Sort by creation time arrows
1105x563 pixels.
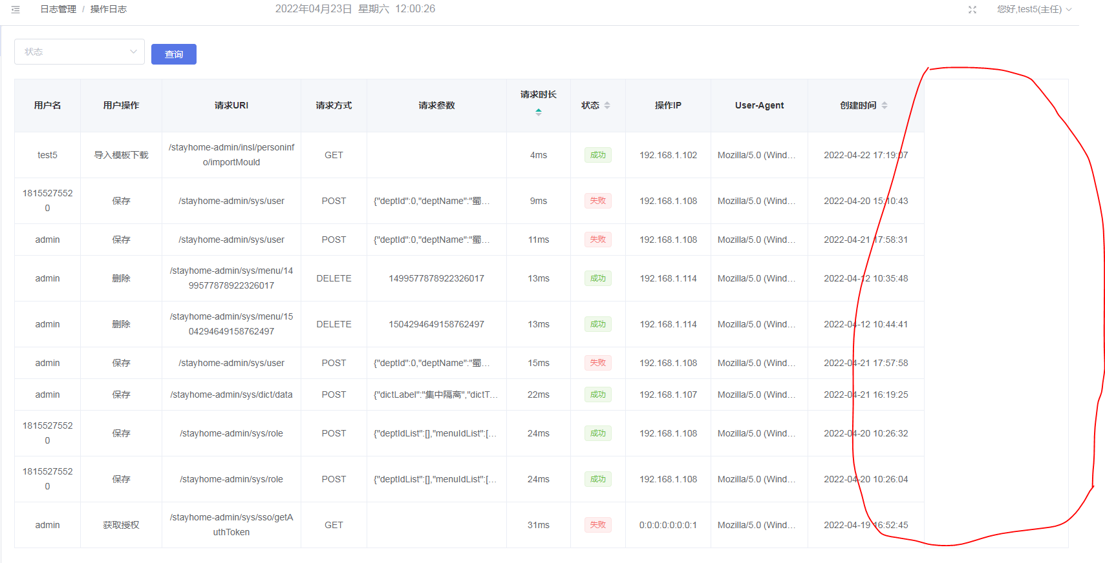(x=884, y=105)
